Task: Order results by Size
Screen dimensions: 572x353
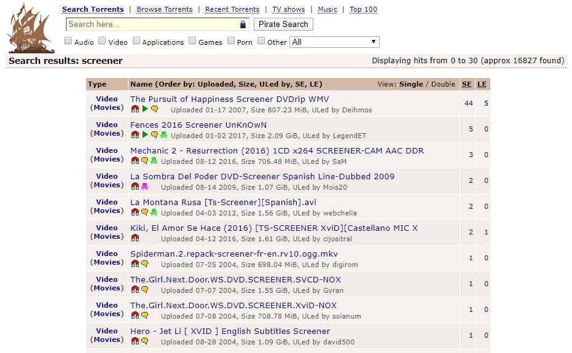Action: tap(246, 84)
